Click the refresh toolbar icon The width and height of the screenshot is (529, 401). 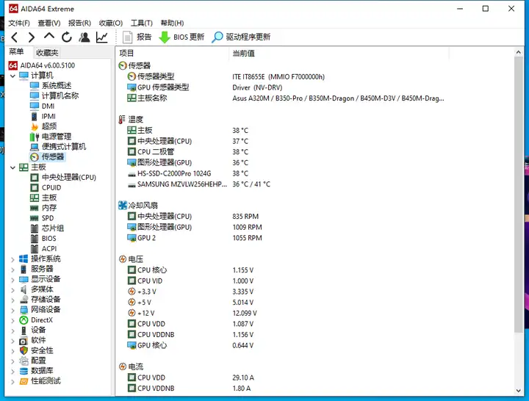67,37
